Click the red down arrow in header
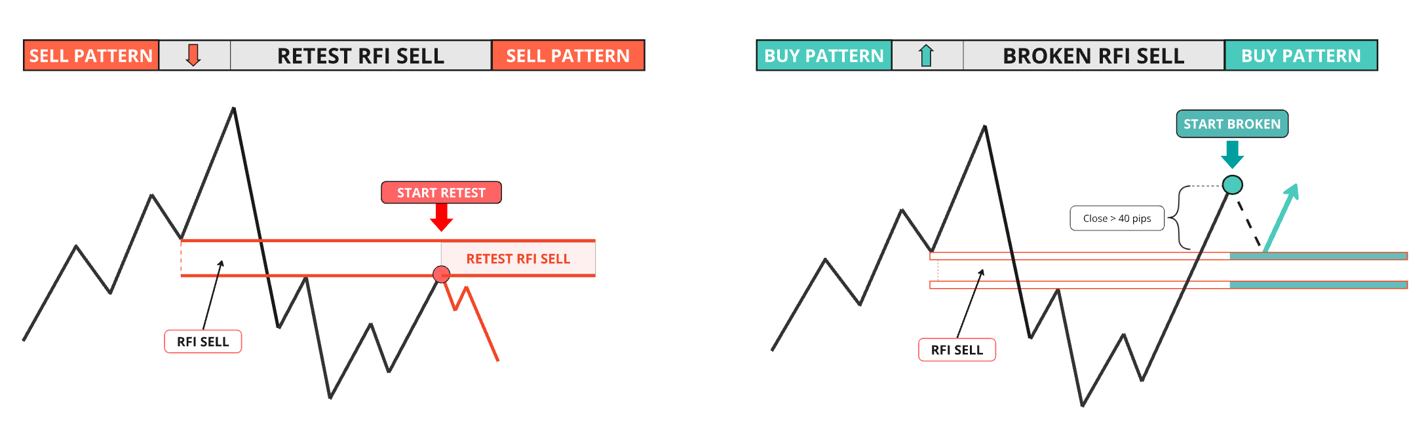 tap(193, 55)
